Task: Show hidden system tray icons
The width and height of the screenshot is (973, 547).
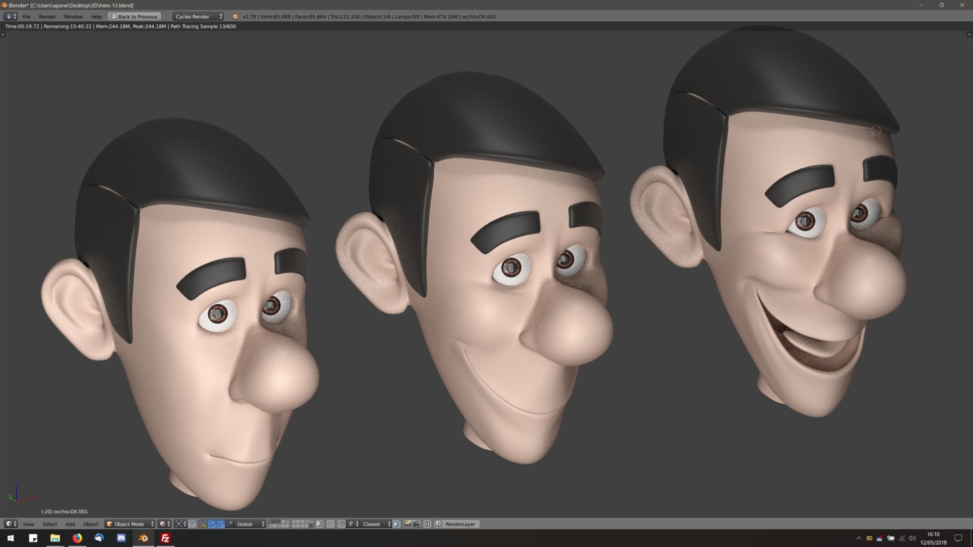Action: [858, 538]
